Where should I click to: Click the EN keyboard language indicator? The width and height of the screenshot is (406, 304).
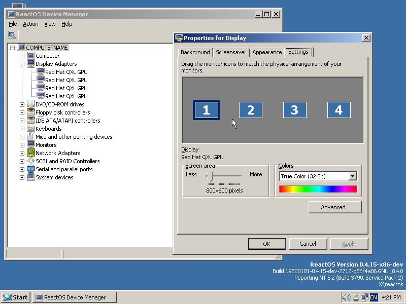(x=374, y=297)
